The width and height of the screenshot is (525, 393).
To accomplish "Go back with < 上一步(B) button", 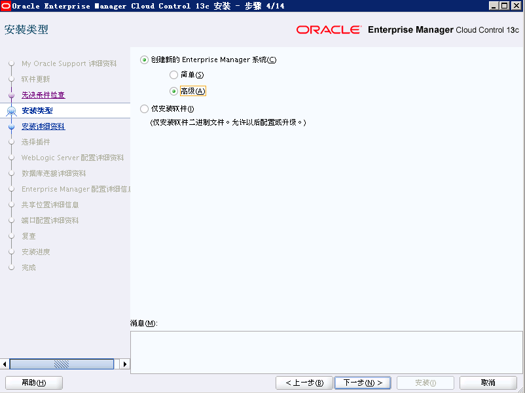I will (304, 383).
